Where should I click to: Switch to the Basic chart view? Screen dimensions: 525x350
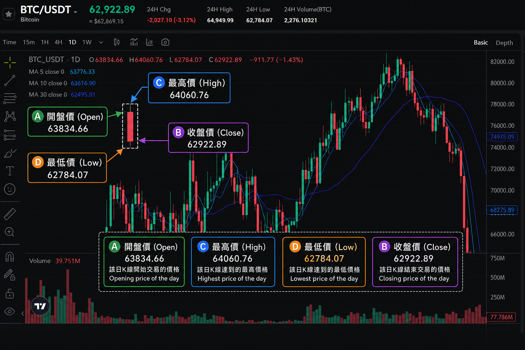click(481, 42)
